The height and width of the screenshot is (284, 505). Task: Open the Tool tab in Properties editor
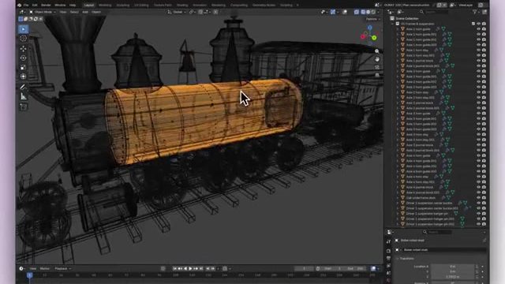click(388, 241)
